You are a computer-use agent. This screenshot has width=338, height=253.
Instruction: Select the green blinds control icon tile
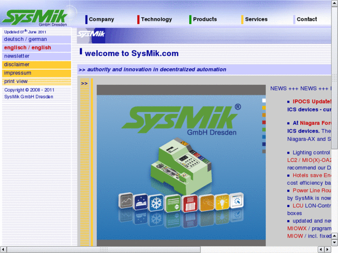tap(172, 203)
